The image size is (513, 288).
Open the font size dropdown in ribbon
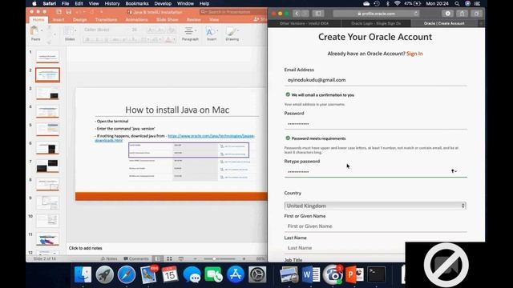pyautogui.click(x=136, y=30)
